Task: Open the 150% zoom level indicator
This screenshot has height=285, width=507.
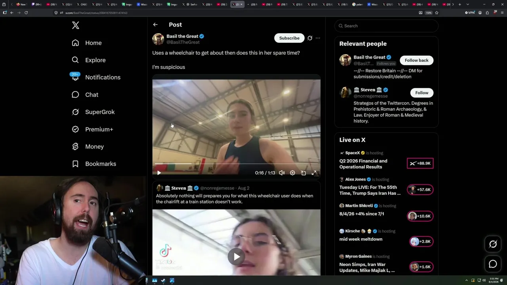Action: 429,13
